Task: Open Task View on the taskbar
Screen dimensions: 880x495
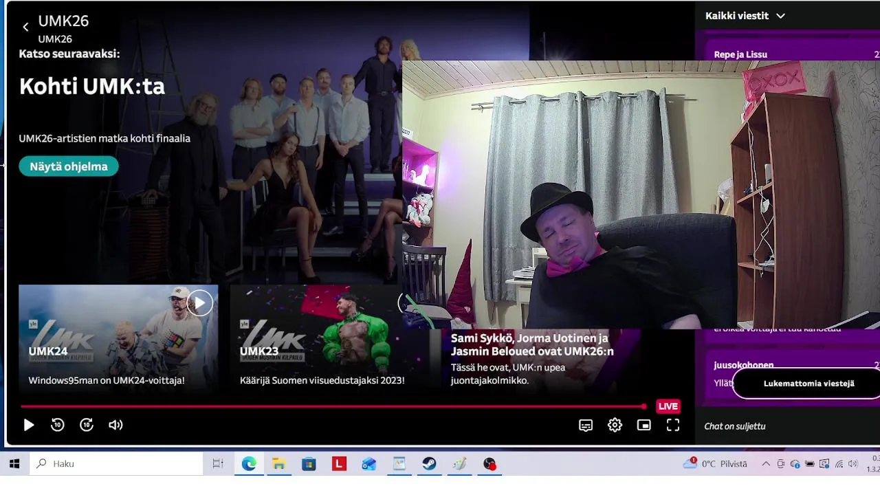Action: click(x=218, y=464)
